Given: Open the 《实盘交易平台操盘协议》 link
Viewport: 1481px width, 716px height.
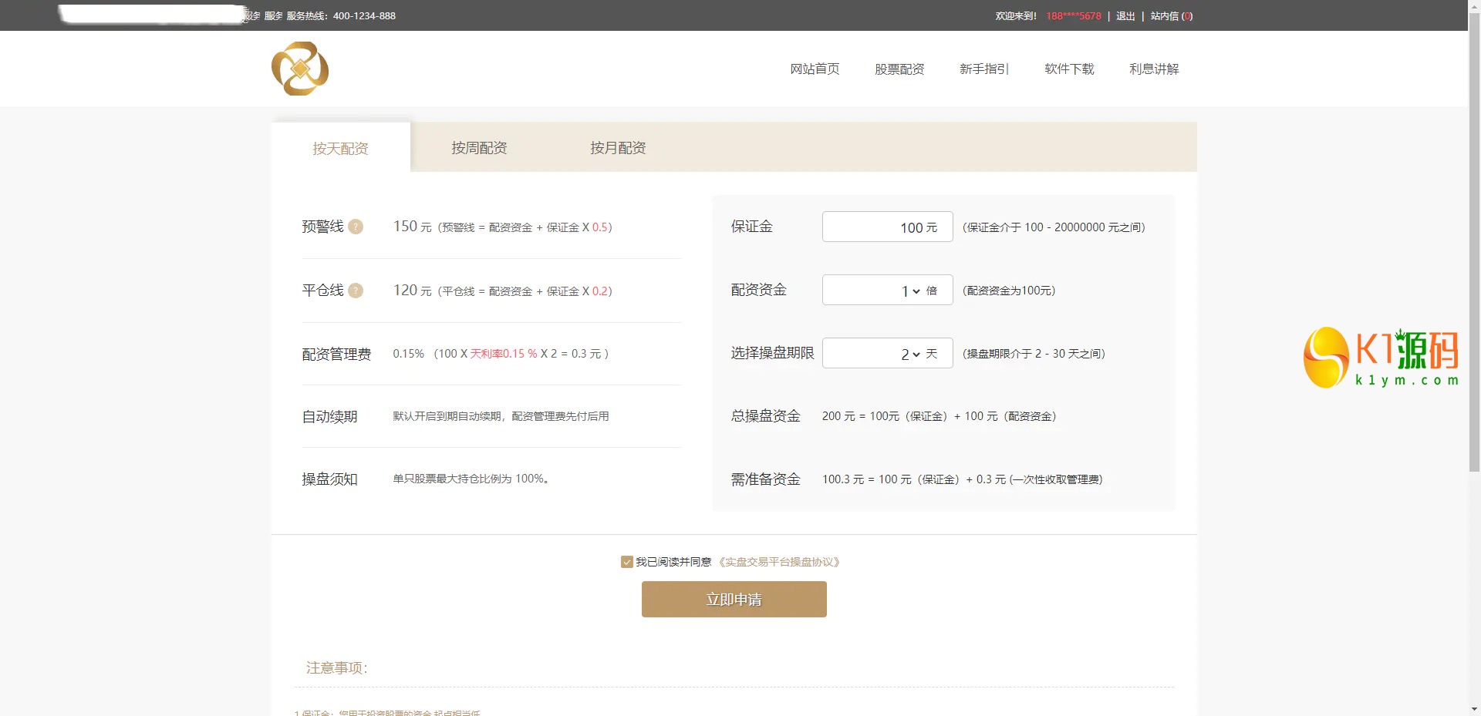Looking at the screenshot, I should [778, 562].
